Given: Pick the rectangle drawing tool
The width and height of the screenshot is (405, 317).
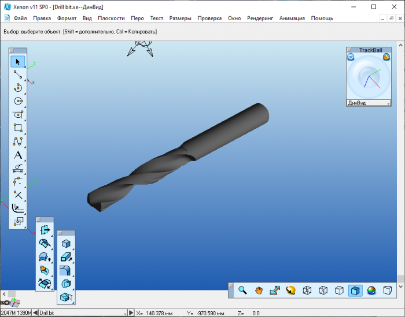Looking at the screenshot, I should pos(17,128).
